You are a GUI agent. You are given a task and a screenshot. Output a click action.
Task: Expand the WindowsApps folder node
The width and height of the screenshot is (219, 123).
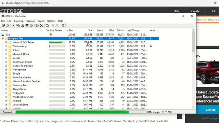pyautogui.click(x=6, y=46)
